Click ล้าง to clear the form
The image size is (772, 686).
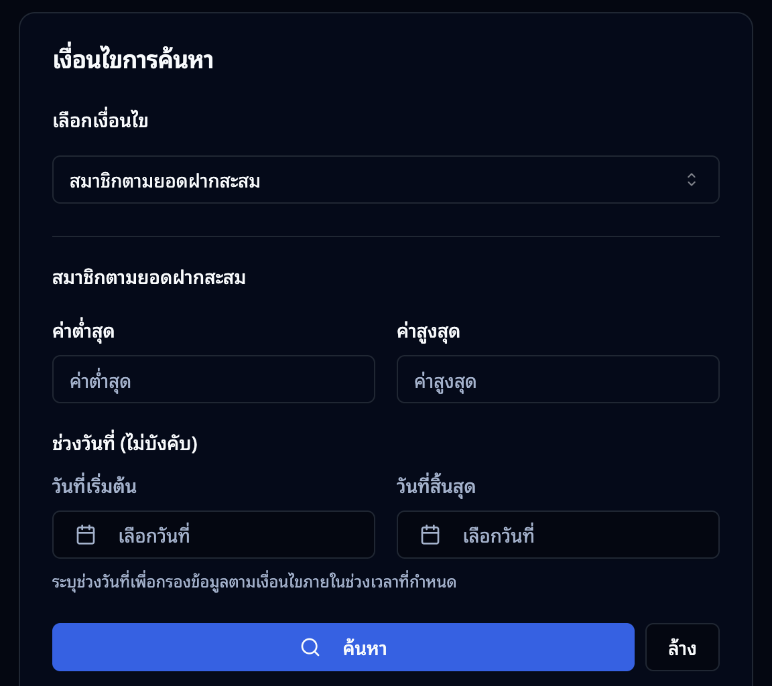[682, 646]
